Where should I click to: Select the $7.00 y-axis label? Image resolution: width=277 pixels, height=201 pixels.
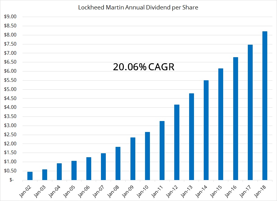click(10, 53)
